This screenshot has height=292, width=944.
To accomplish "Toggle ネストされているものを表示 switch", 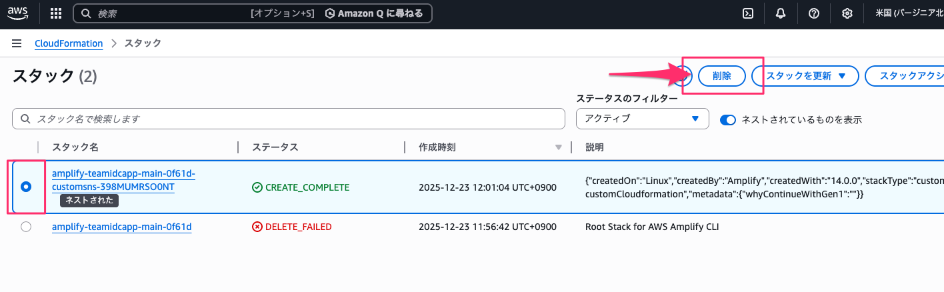I will [x=728, y=120].
